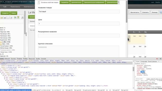The width and height of the screenshot is (162, 91).
Task: Open the Resources tab in DevTools
Action: [x=32, y=59]
